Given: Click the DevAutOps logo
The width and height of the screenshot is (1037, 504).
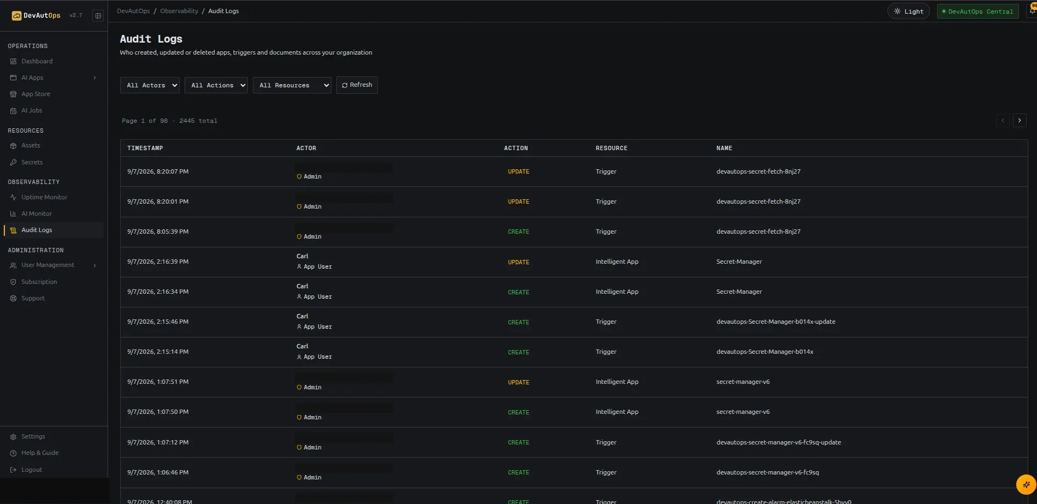Looking at the screenshot, I should pos(36,16).
